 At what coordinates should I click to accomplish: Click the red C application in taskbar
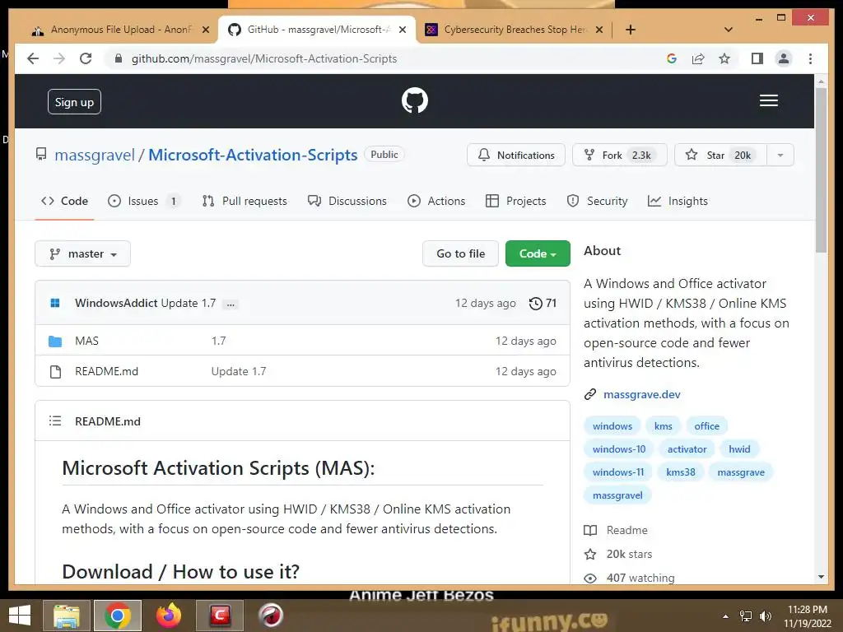(219, 616)
